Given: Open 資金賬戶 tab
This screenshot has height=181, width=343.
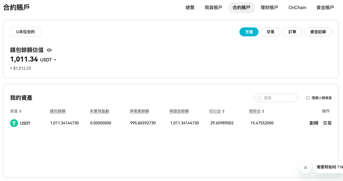Looking at the screenshot, I should (x=325, y=8).
